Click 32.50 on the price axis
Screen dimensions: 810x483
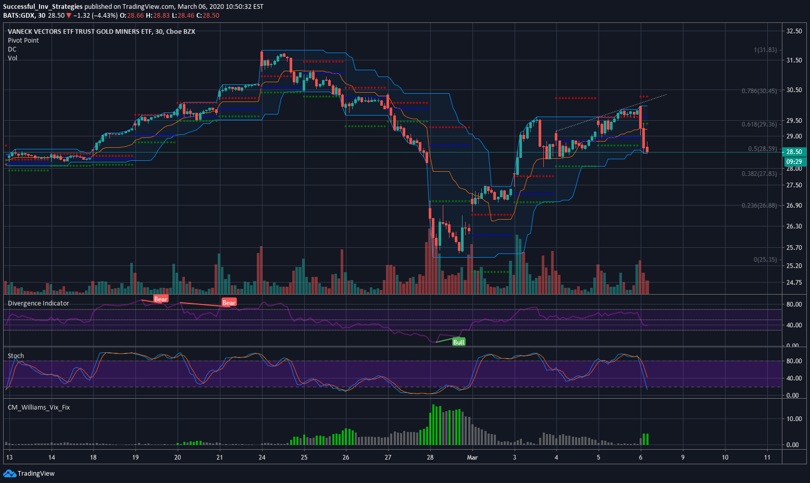794,31
